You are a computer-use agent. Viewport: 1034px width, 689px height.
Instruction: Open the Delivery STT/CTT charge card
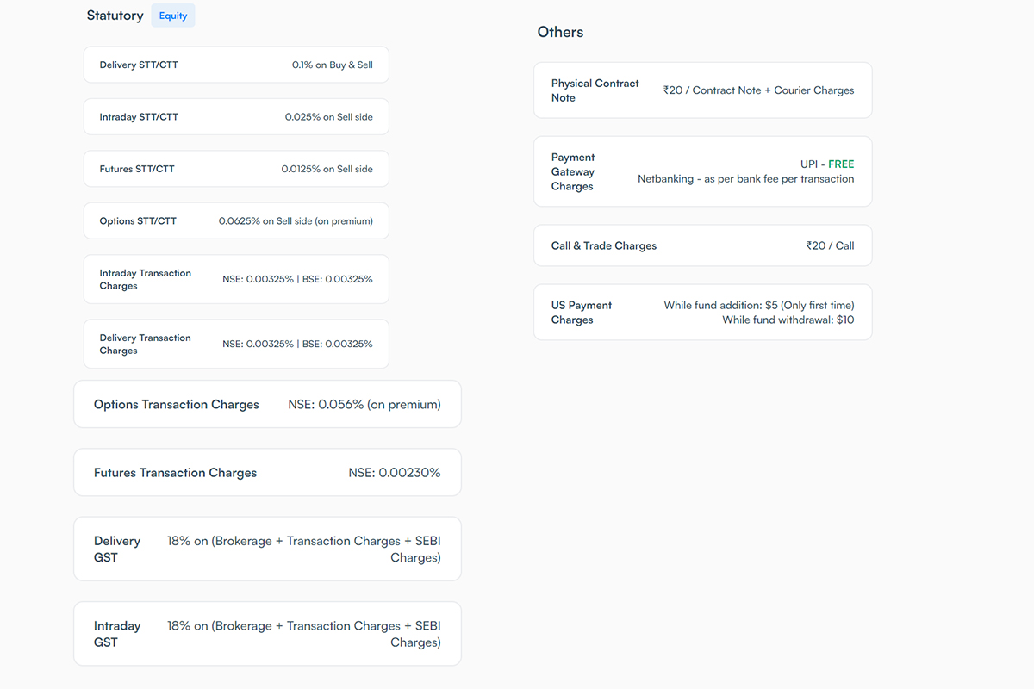click(235, 64)
